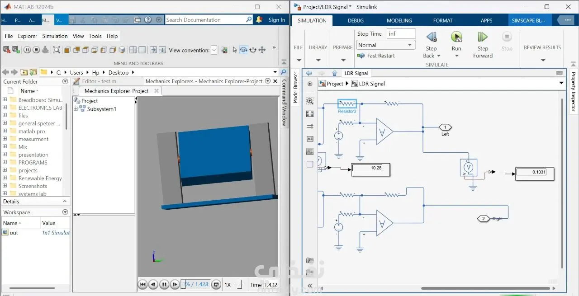
Task: Click the Zoom tool in Simulink palette
Action: coord(310,101)
